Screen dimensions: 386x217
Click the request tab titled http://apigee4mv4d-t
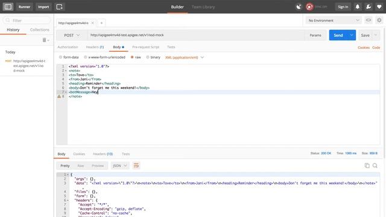(74, 23)
